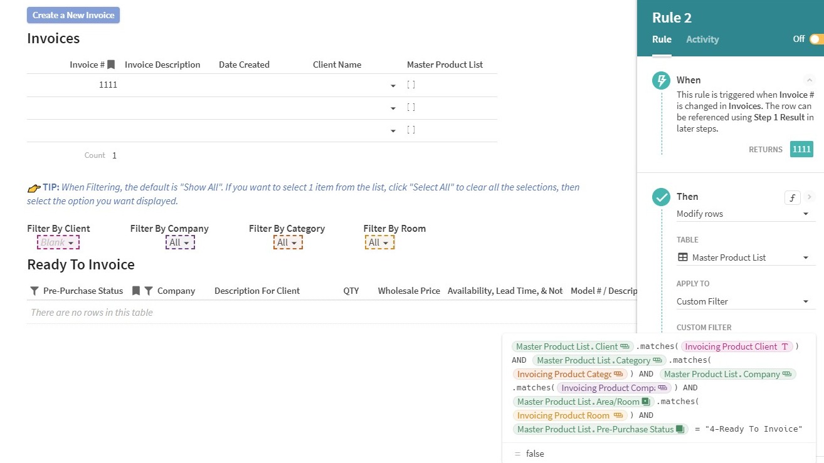This screenshot has width=824, height=463.
Task: Click Model # / Description column header
Action: (603, 291)
